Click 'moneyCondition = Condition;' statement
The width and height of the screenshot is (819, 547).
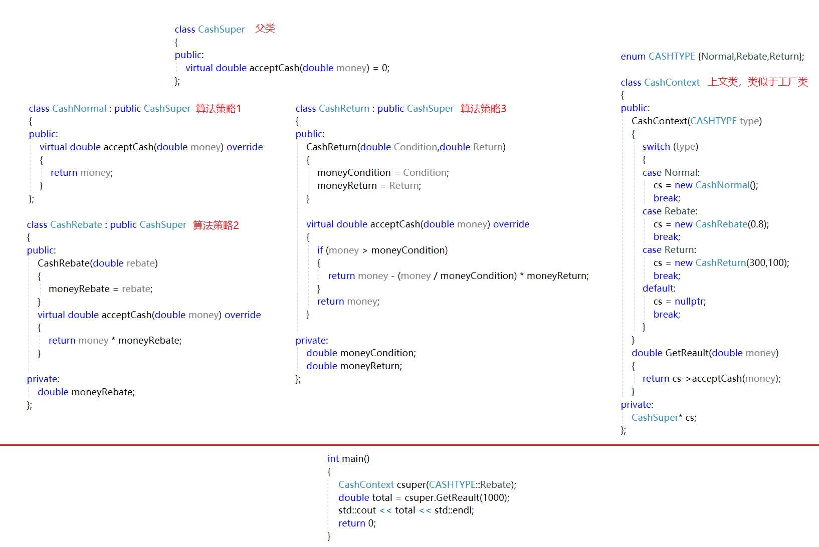pos(383,172)
